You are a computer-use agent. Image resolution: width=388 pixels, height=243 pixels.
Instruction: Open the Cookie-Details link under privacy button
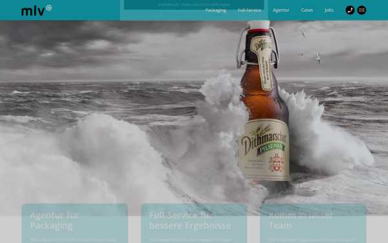pos(171,14)
